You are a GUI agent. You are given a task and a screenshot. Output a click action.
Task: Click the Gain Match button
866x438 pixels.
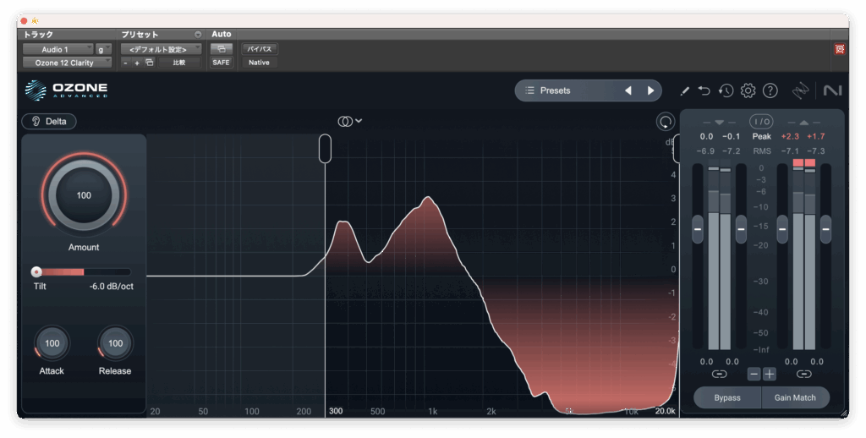(x=795, y=397)
